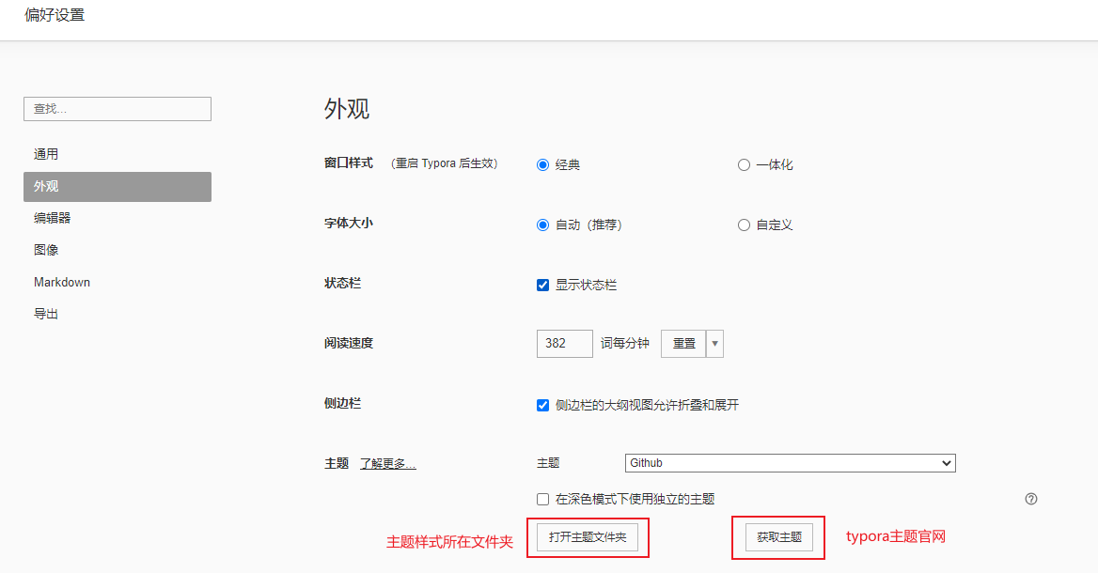Switch to the 外观 settings section

click(117, 187)
